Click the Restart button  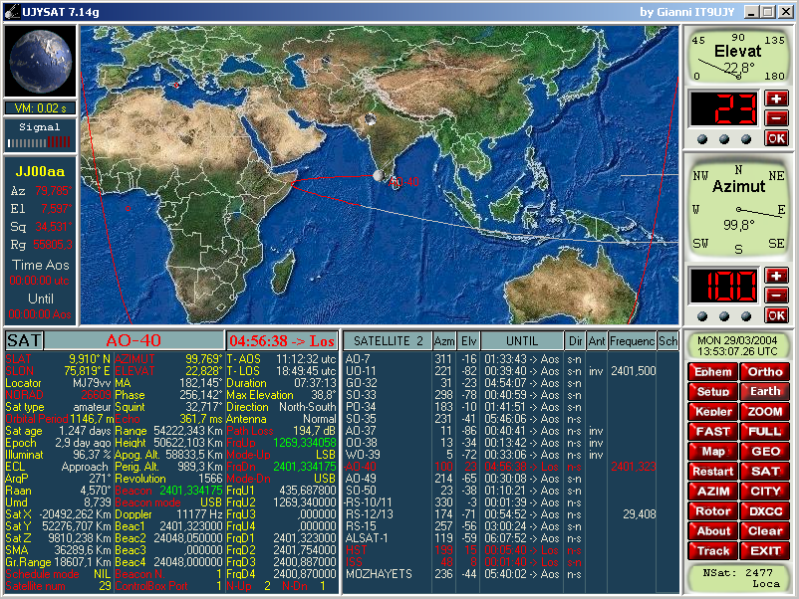pyautogui.click(x=713, y=472)
